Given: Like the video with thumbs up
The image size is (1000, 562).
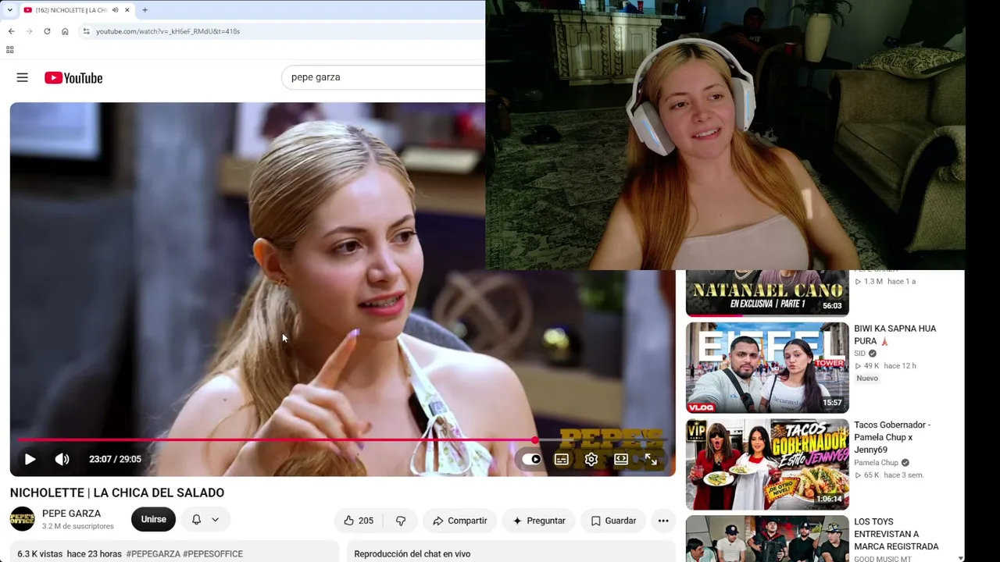Looking at the screenshot, I should [x=359, y=521].
